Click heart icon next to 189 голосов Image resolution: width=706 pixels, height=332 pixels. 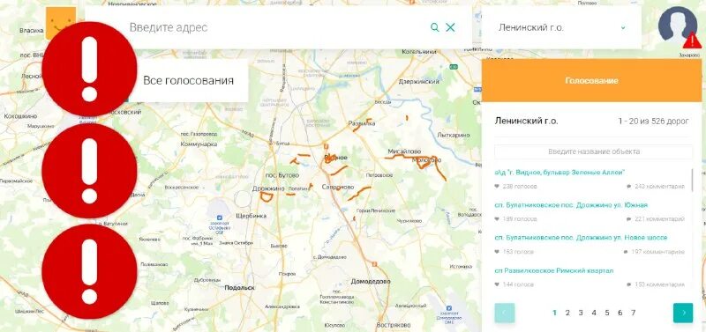[497, 218]
